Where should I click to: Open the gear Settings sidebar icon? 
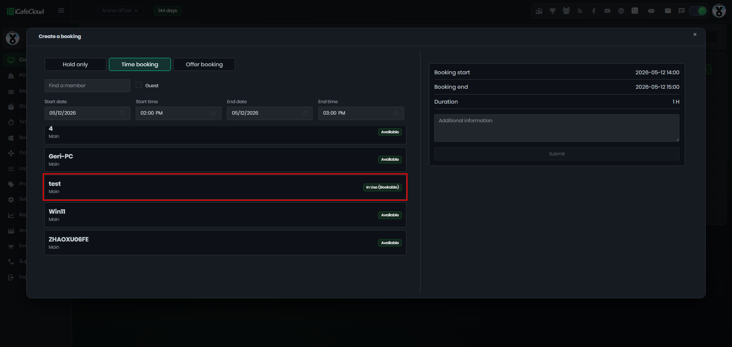(x=11, y=199)
